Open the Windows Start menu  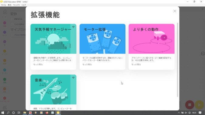click(x=3, y=113)
